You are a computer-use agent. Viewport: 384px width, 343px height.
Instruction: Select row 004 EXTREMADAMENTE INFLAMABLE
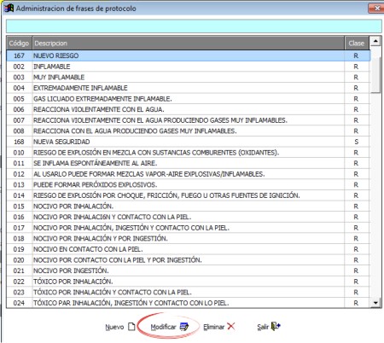(x=189, y=88)
